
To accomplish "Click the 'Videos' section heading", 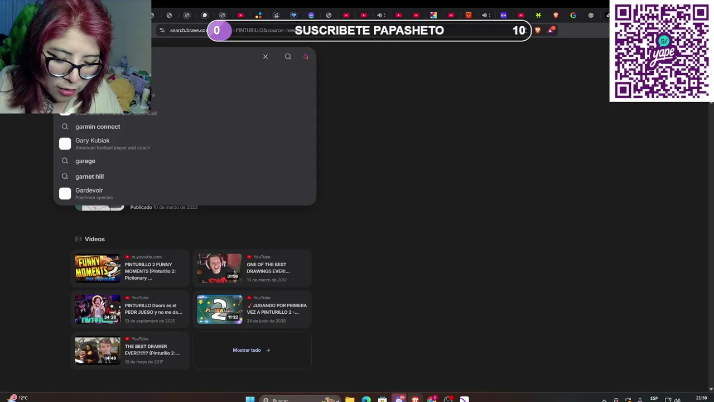I will click(95, 239).
